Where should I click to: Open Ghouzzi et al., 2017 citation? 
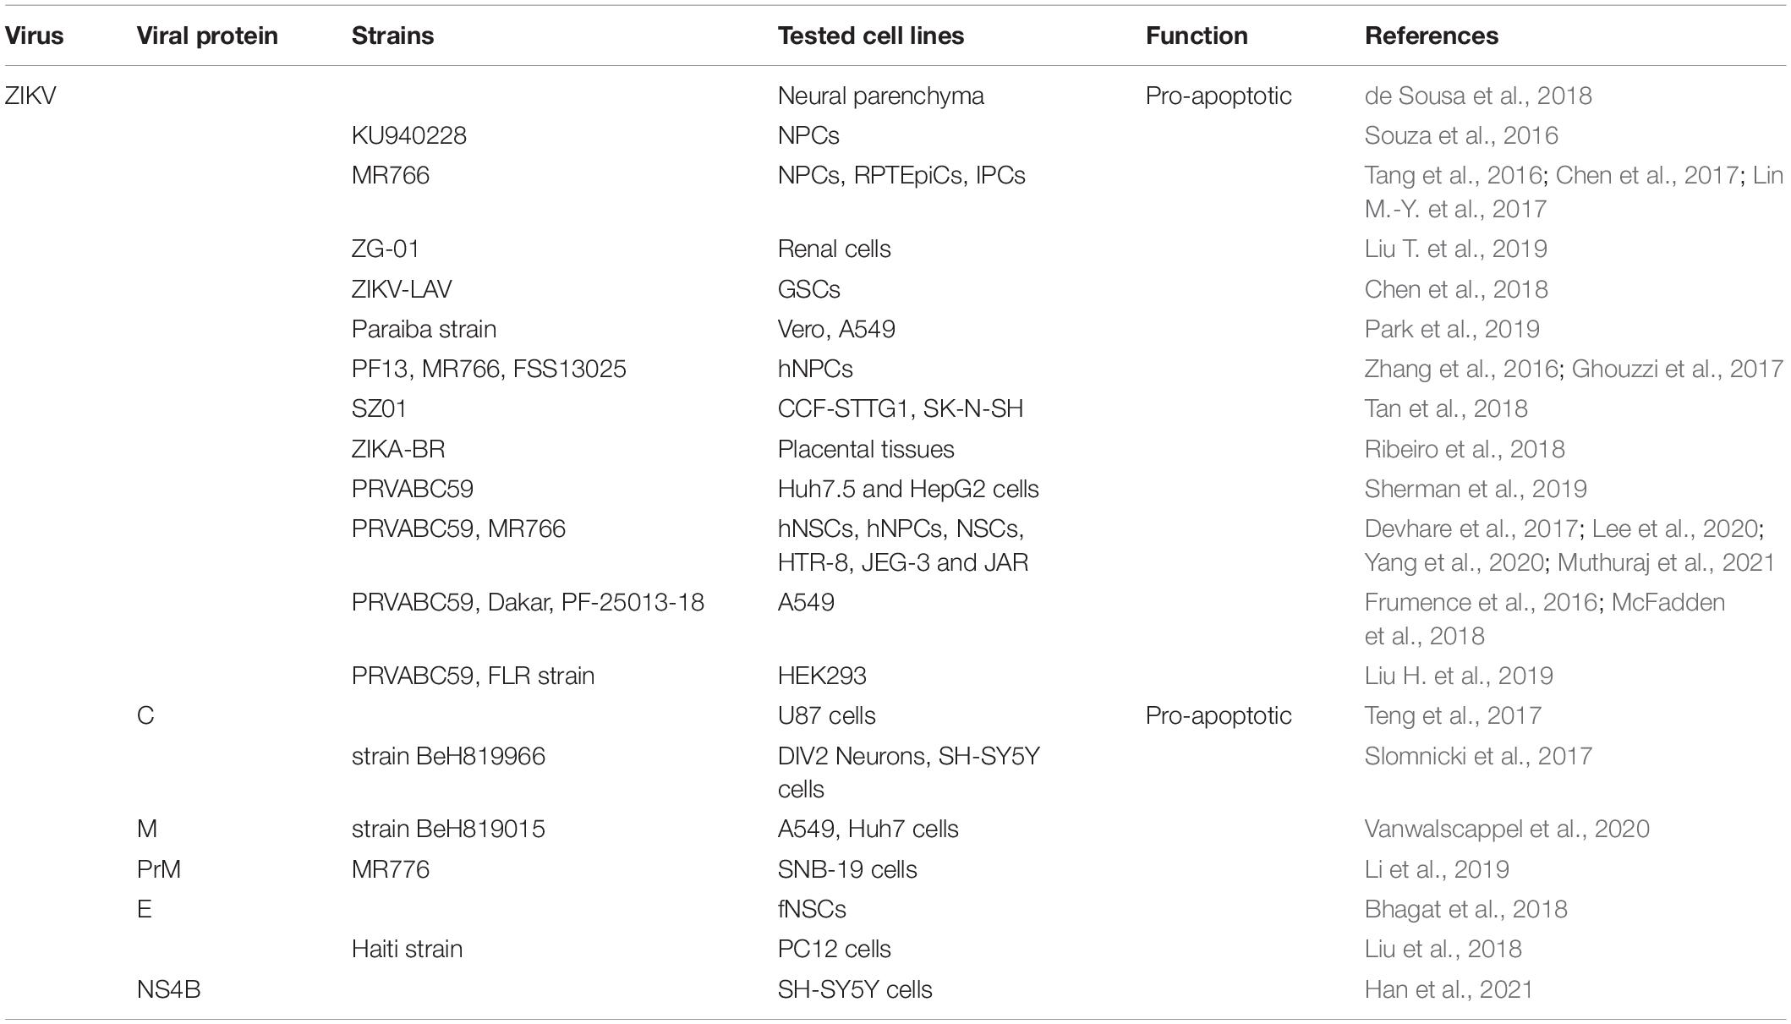coord(1677,369)
